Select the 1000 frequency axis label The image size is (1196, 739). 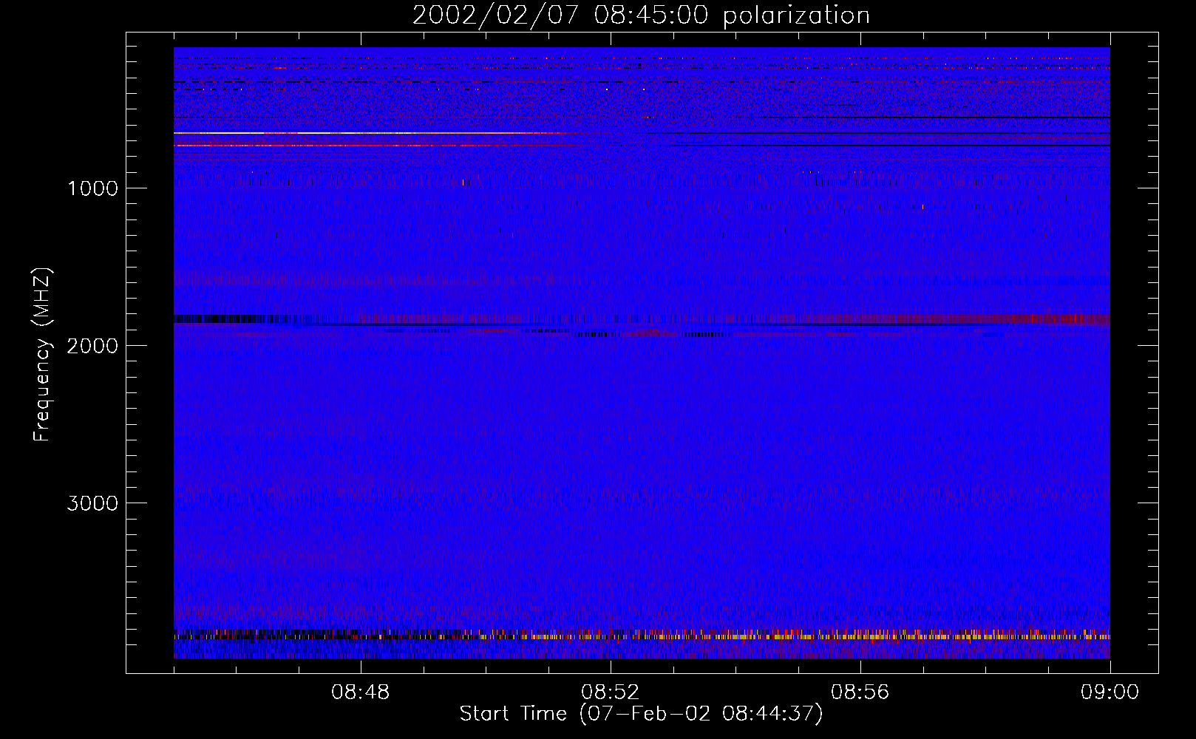(92, 188)
